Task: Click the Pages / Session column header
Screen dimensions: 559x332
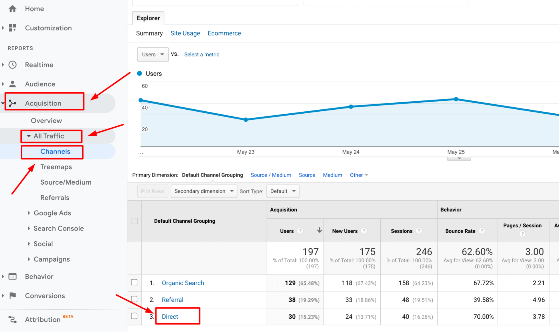Action: [x=522, y=225]
